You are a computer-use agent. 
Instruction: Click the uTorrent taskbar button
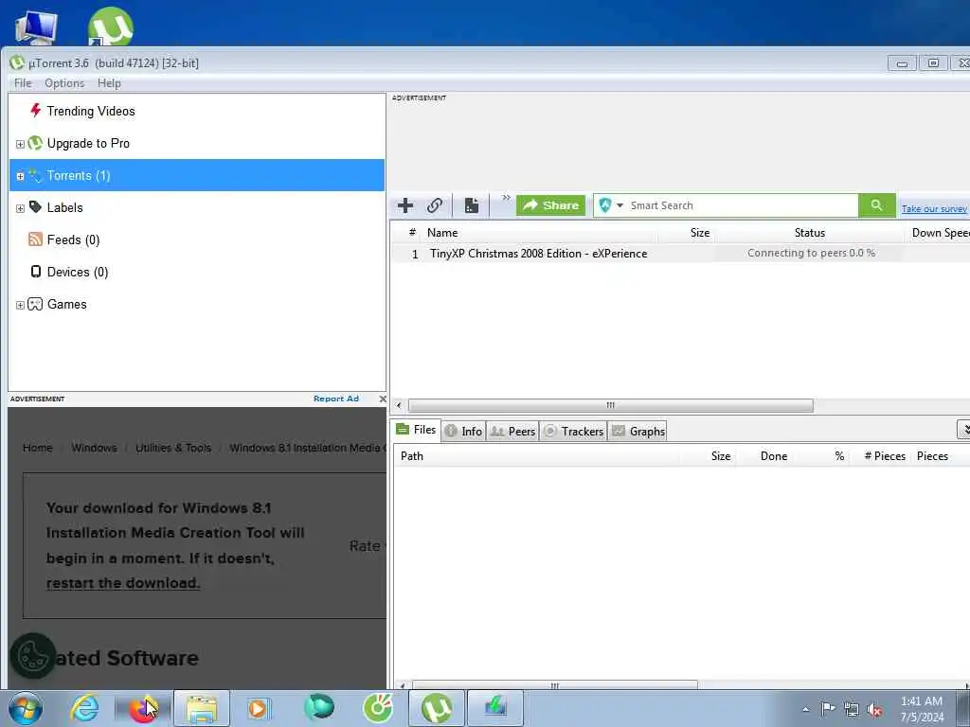coord(436,708)
